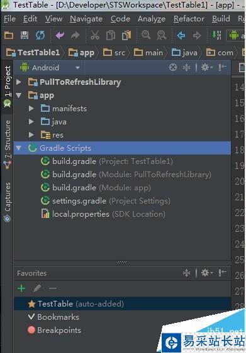Open the Navigate menu
The width and height of the screenshot is (246, 353).
pyautogui.click(x=86, y=19)
